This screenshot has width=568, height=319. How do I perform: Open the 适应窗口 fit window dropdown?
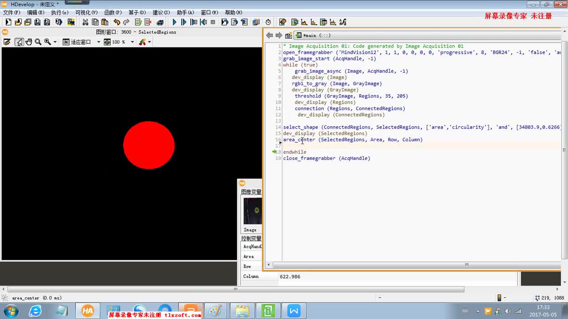pos(99,42)
